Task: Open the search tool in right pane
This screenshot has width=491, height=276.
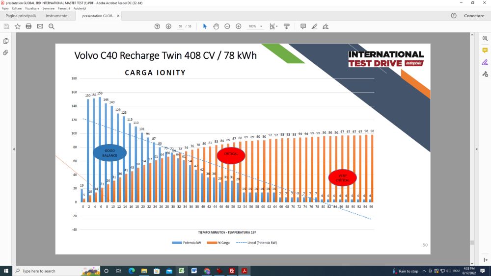Action: coord(485,38)
